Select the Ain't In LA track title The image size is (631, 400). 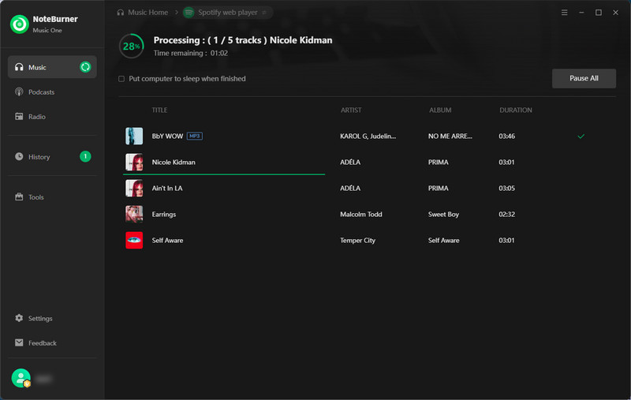click(167, 189)
